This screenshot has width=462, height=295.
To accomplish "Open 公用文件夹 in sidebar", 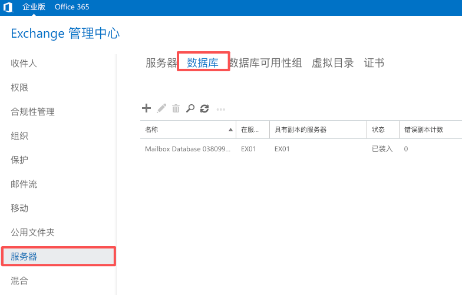I will click(x=33, y=232).
